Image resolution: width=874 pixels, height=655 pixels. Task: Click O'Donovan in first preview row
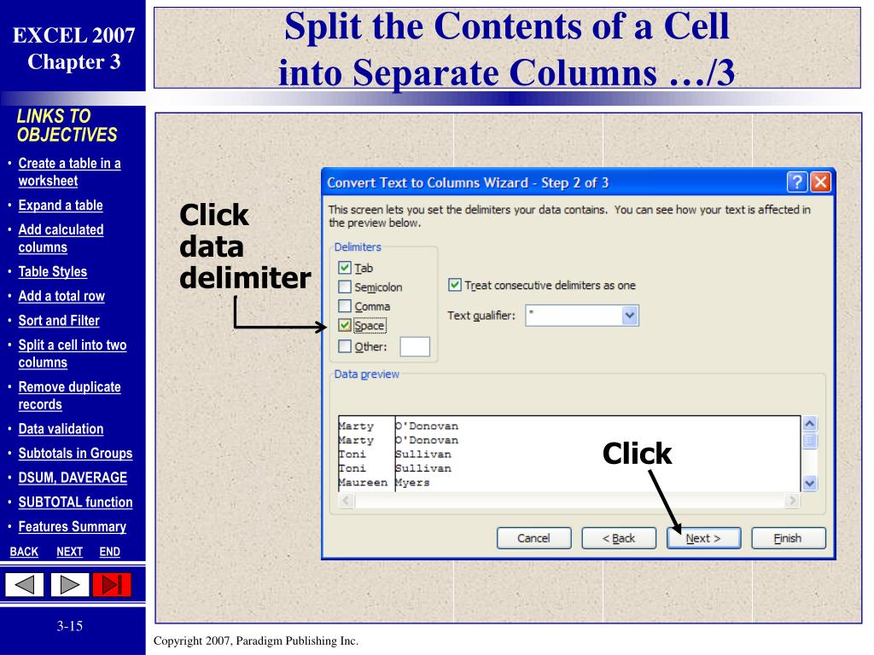click(x=427, y=426)
